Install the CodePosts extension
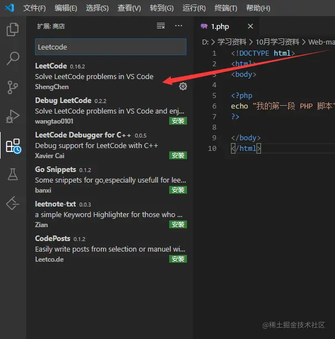This screenshot has height=339, width=335. [178, 259]
